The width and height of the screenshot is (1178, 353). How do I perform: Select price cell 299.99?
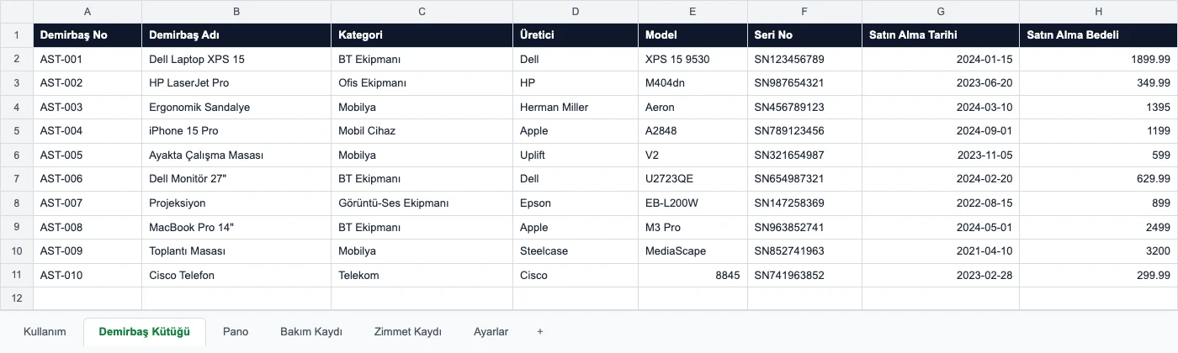[x=1099, y=276]
